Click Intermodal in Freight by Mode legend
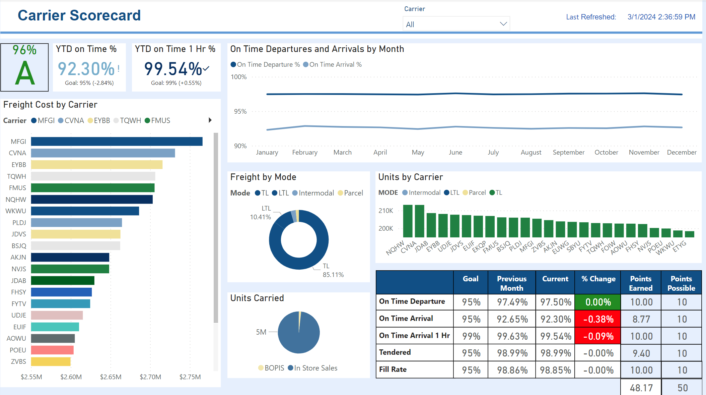The width and height of the screenshot is (706, 395). pyautogui.click(x=313, y=193)
